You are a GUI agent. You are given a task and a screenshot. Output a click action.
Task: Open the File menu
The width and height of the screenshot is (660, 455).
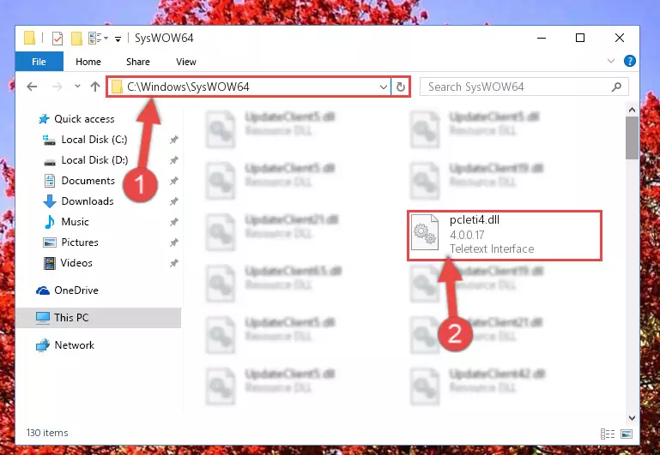pyautogui.click(x=39, y=62)
